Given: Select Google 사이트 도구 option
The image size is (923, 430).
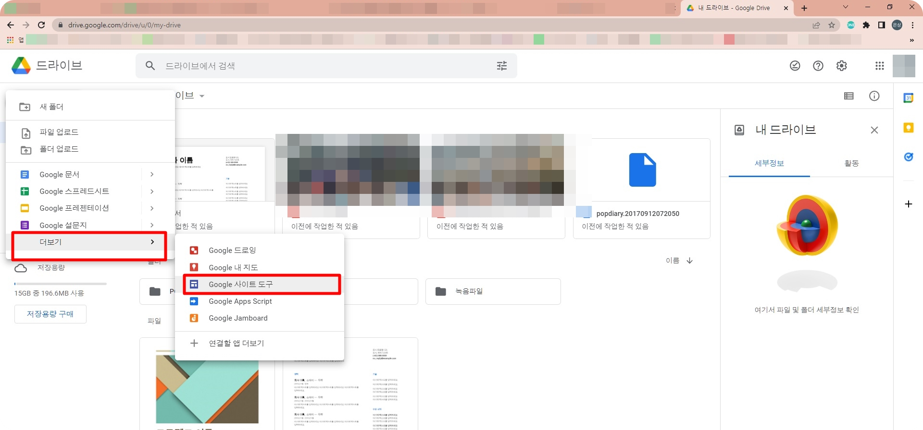Looking at the screenshot, I should pyautogui.click(x=260, y=284).
